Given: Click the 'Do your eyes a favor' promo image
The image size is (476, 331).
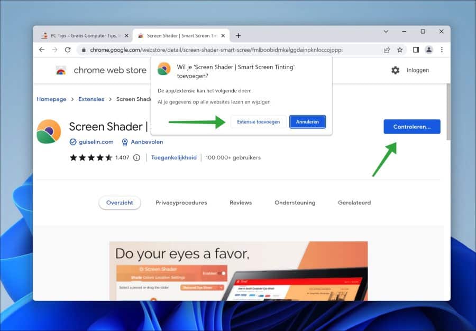Looking at the screenshot, I should click(239, 271).
